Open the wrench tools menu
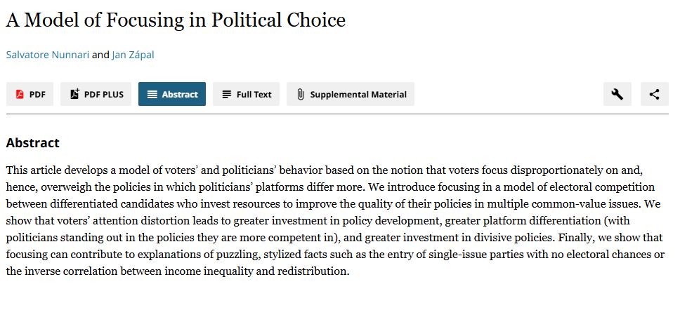Viewport: 680px width, 310px height. (617, 94)
